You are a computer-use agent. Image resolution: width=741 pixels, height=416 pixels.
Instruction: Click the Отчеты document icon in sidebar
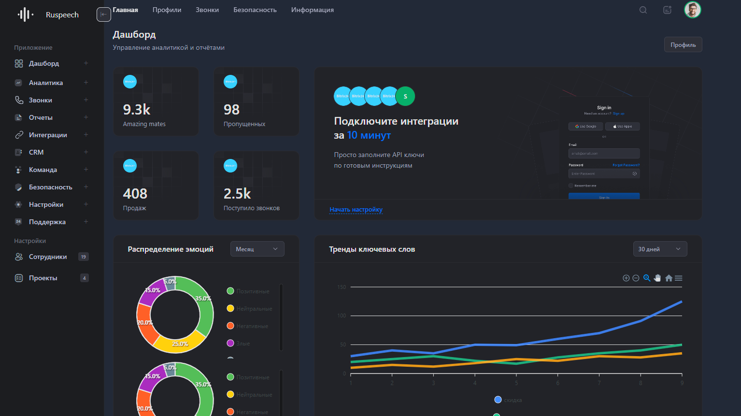(x=18, y=117)
